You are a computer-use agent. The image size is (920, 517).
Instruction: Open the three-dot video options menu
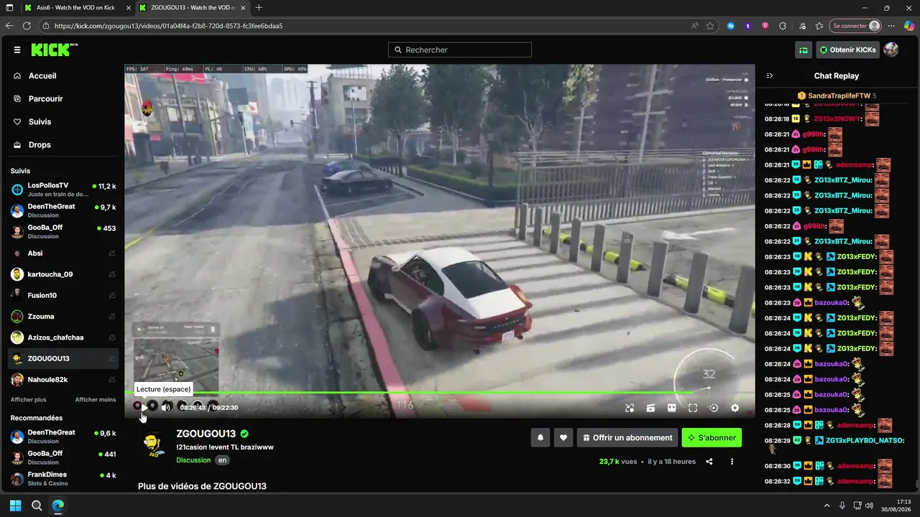[732, 462]
